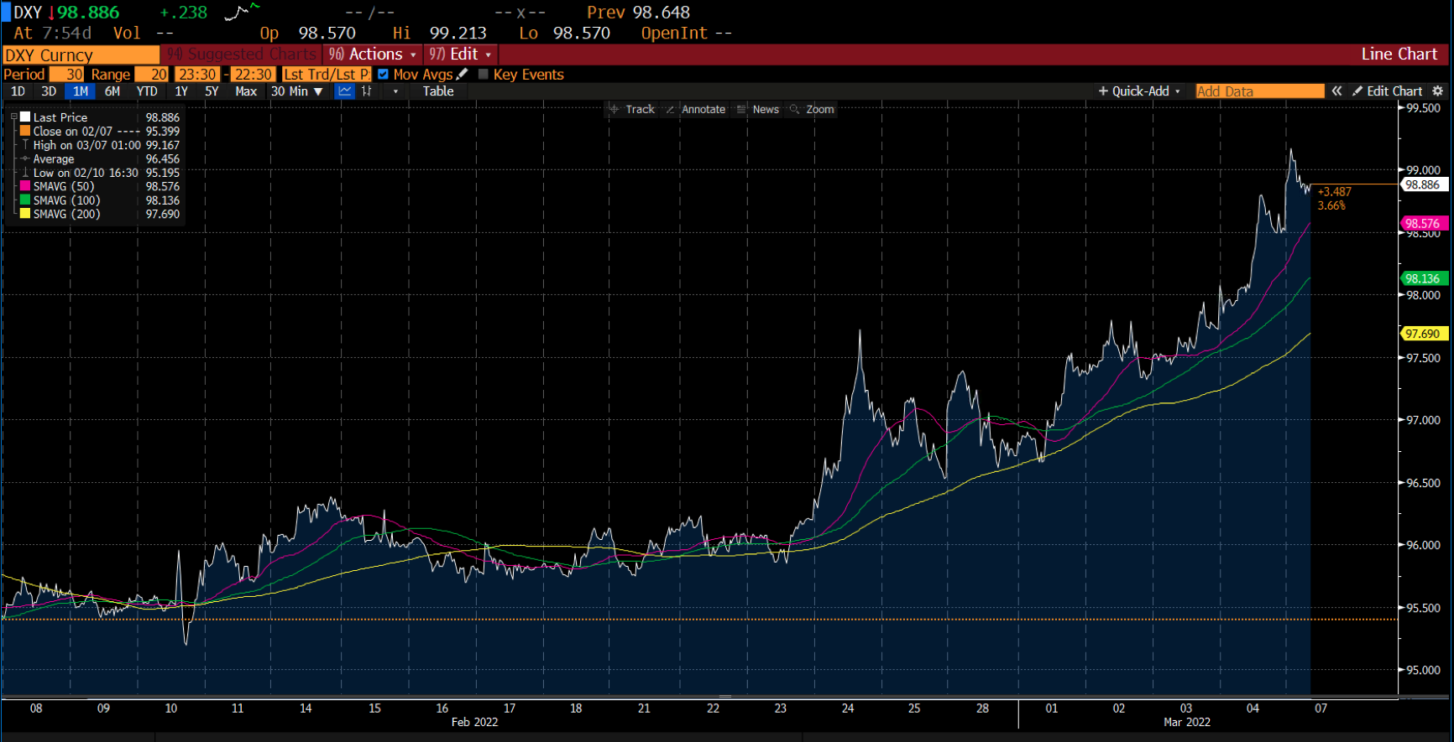Edit the 23:30 start time field

point(198,75)
